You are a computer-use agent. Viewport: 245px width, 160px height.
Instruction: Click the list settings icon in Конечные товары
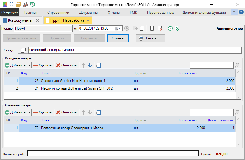[x=98, y=112]
